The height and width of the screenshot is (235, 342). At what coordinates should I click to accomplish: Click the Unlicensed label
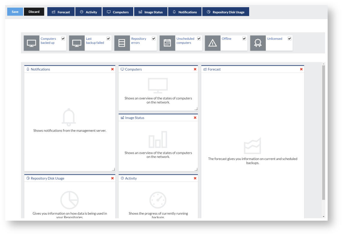(275, 39)
